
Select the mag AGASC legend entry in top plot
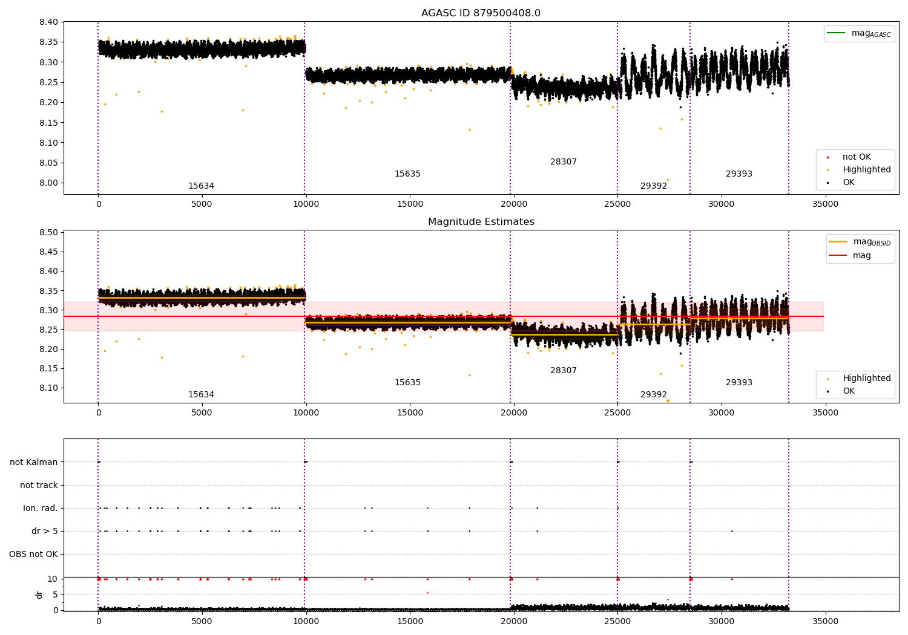[x=859, y=33]
